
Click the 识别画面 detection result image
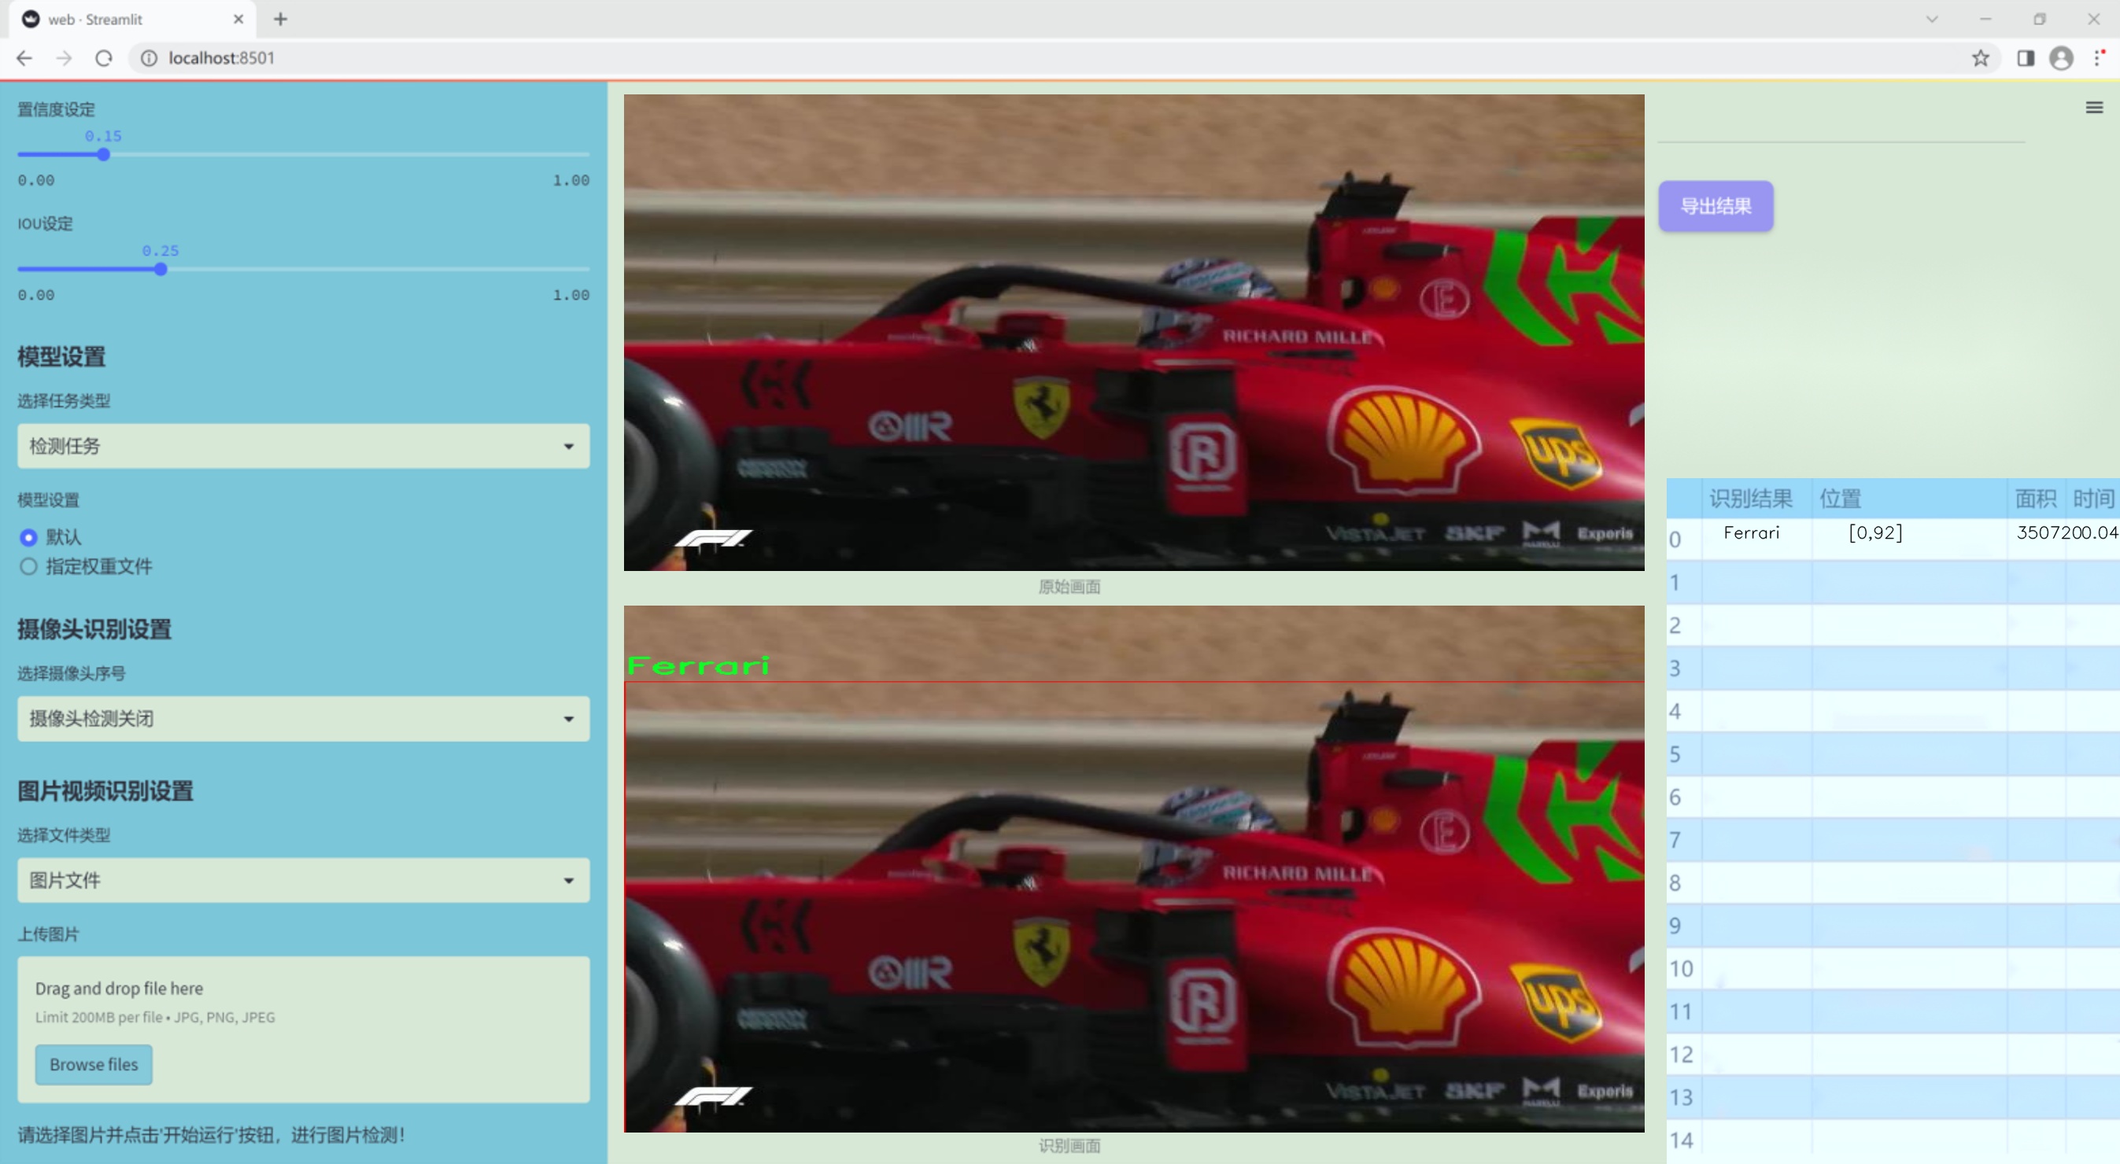click(1134, 869)
